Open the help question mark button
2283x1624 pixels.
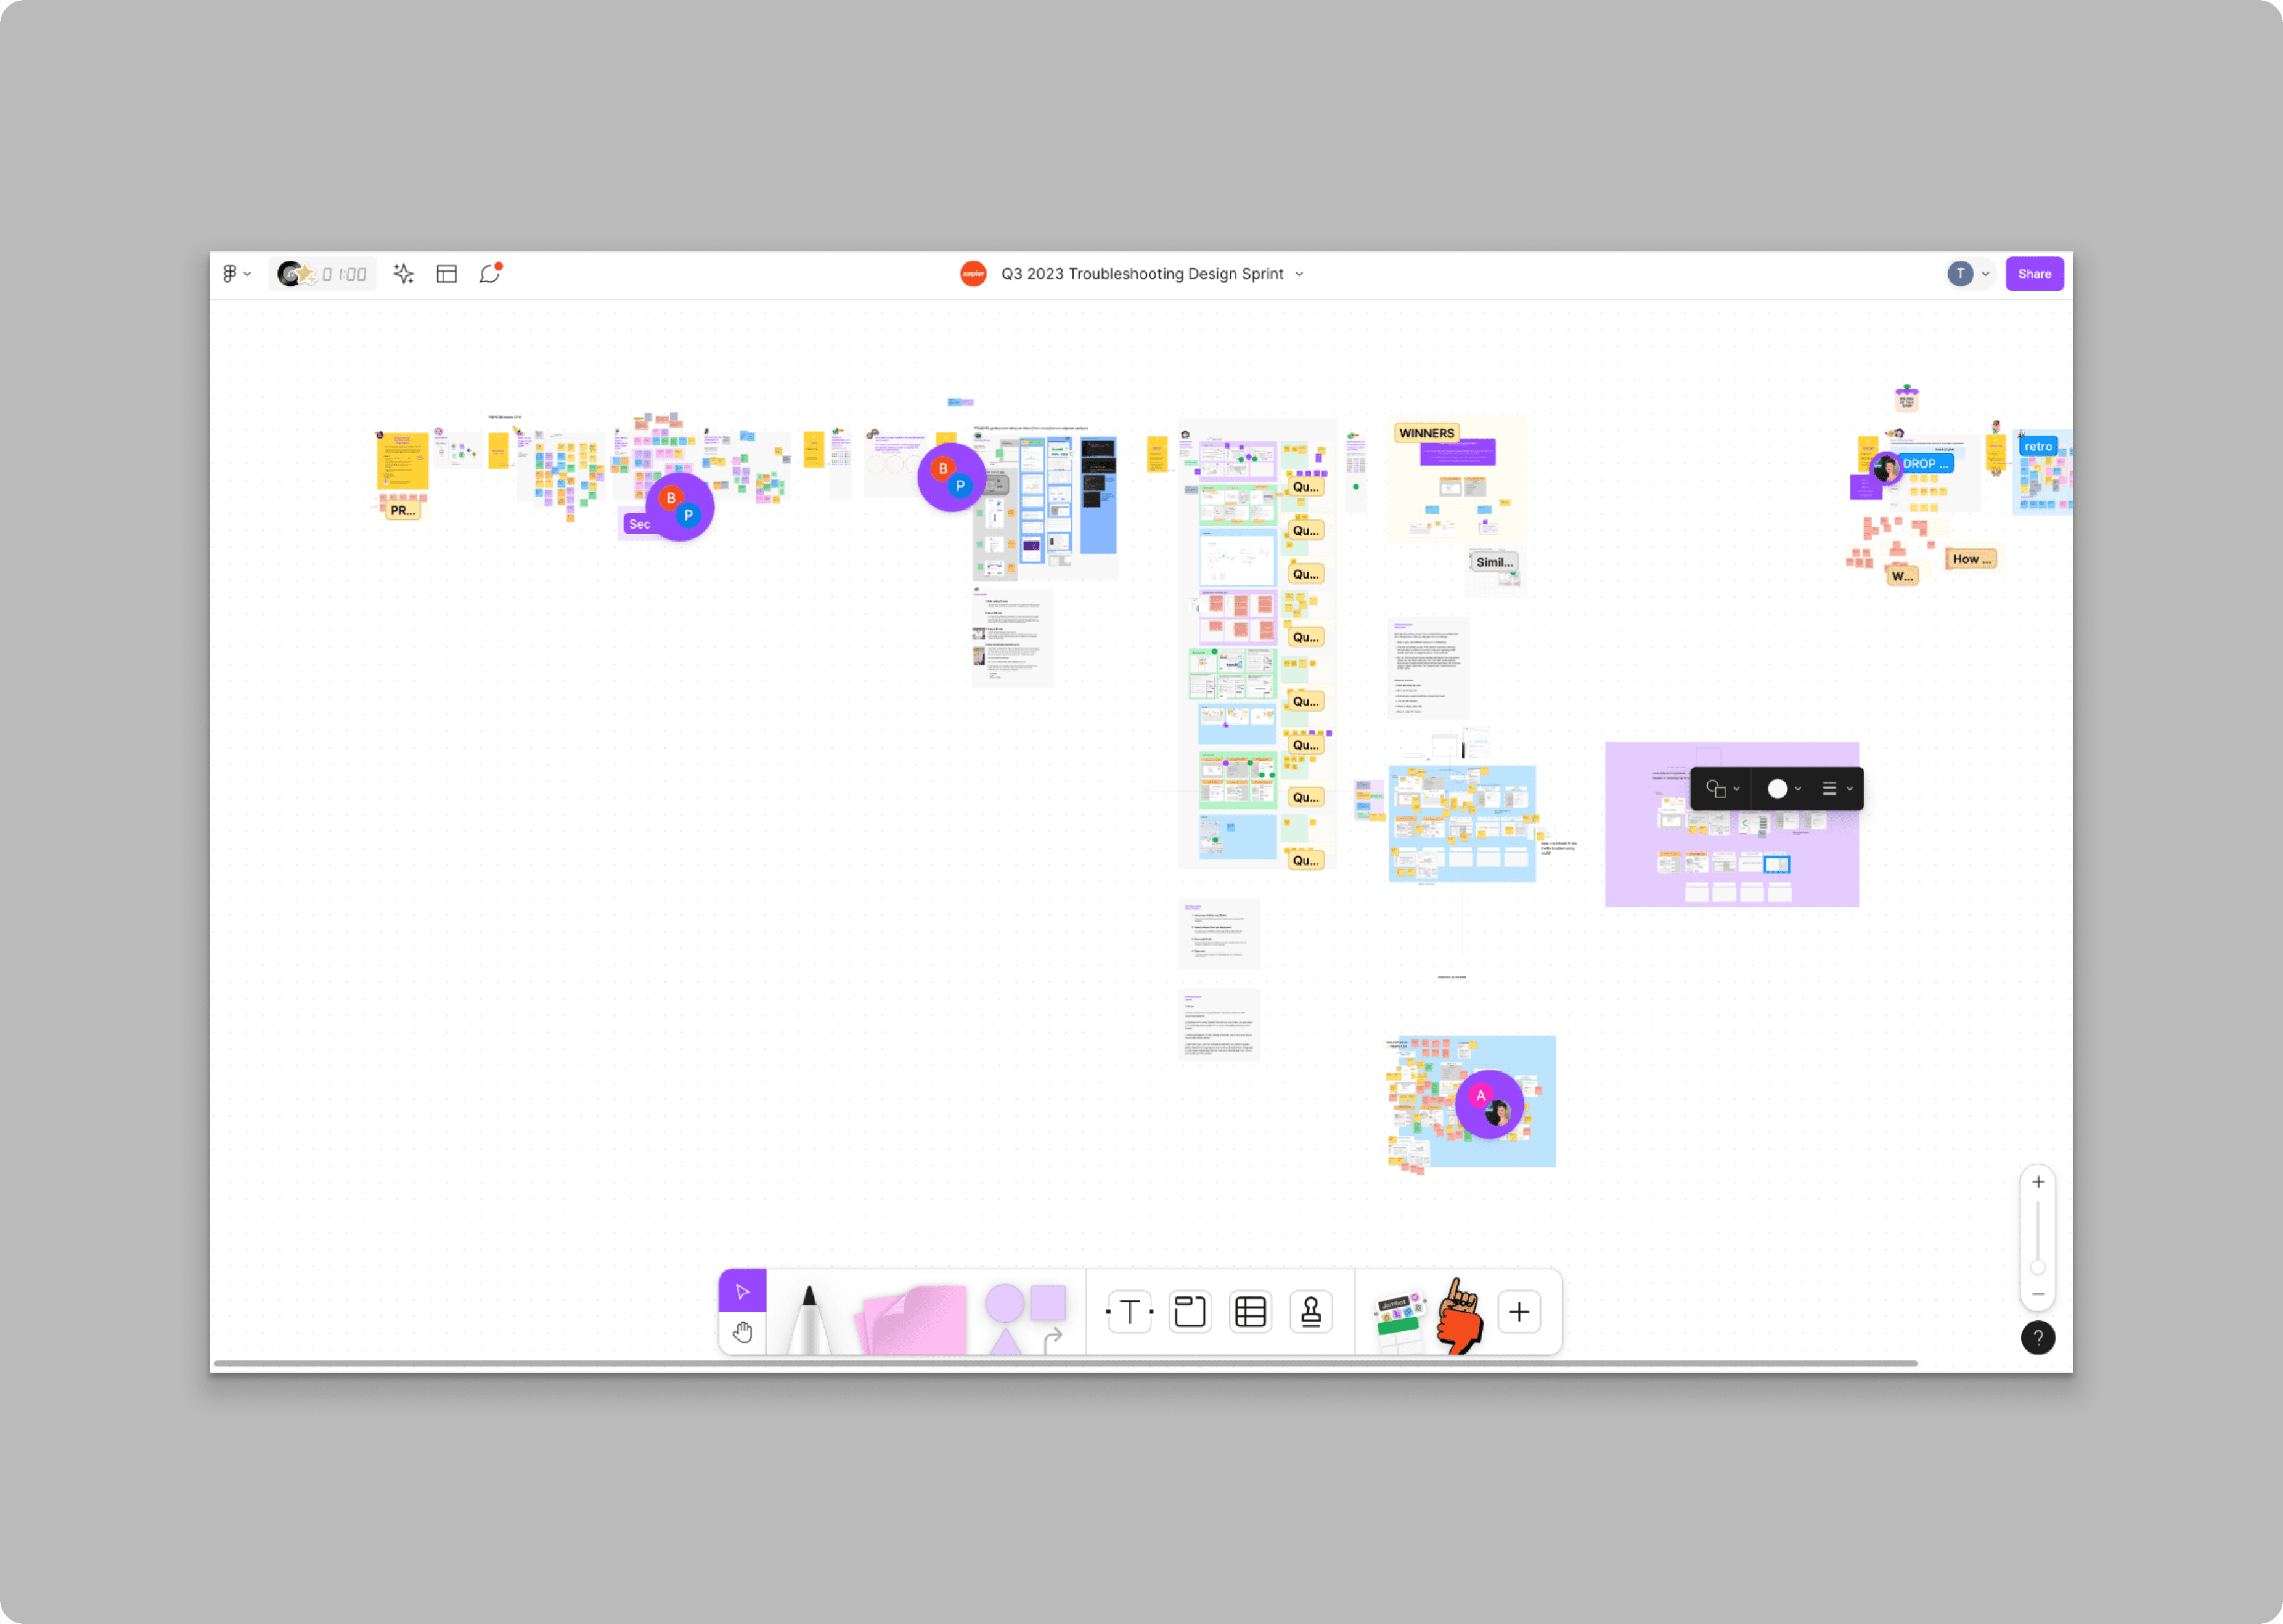point(2038,1337)
